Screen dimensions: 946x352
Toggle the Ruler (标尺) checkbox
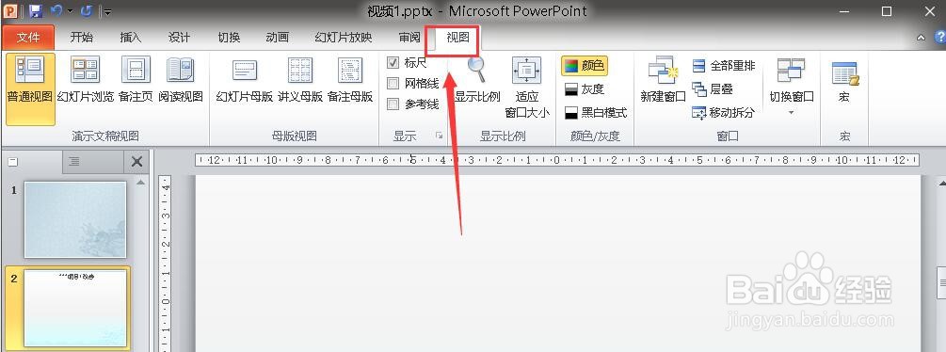coord(393,63)
